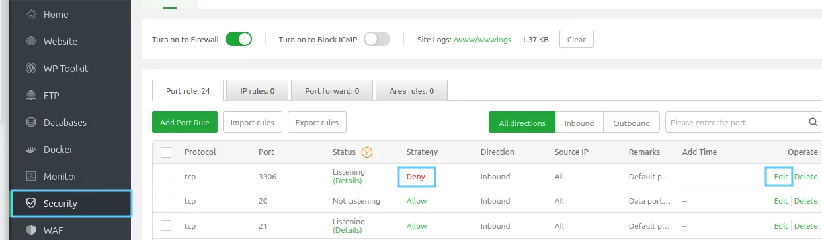Open the /www/wwwlogs site logs path

[x=482, y=40]
